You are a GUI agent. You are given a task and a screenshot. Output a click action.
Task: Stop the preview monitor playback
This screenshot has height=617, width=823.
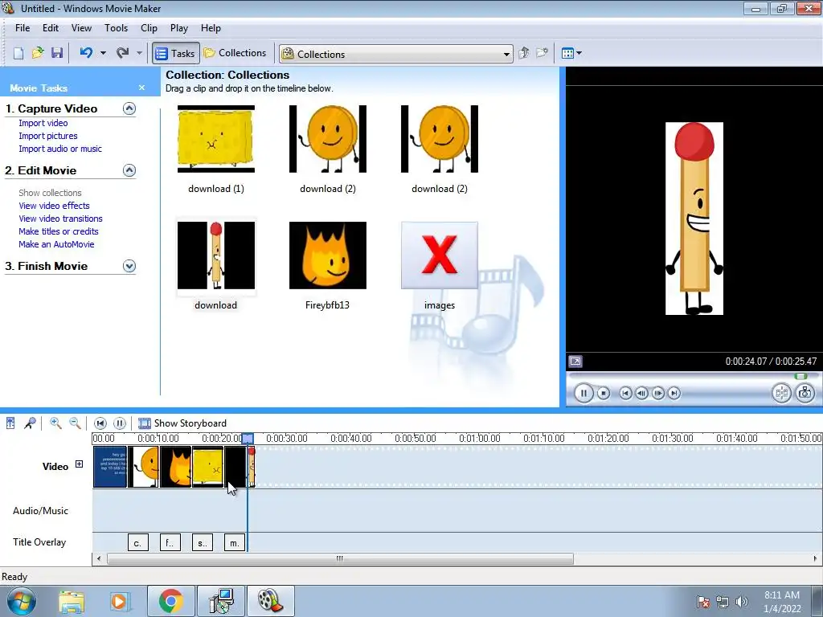pos(604,393)
